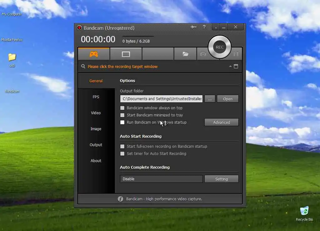Collapse panel with small up arrow
The image size is (320, 231).
click(x=230, y=66)
